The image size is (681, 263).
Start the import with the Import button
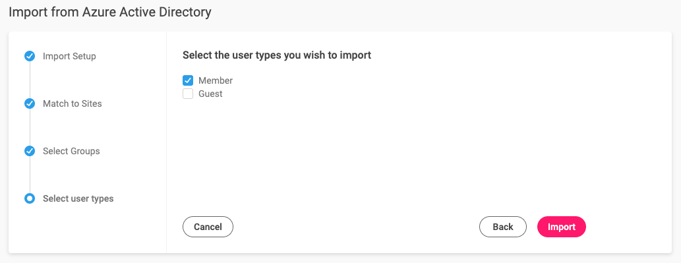click(x=562, y=227)
